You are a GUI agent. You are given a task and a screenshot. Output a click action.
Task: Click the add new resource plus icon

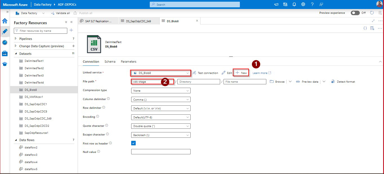pos(71,30)
